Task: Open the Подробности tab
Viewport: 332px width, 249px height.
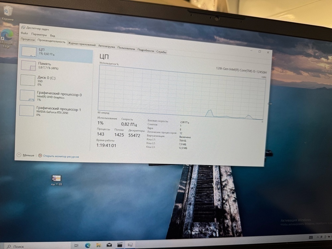Action: click(x=146, y=50)
